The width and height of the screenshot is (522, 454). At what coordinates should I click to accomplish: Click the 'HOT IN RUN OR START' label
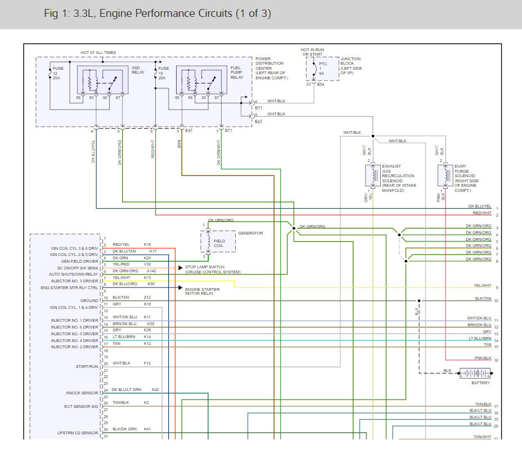tap(312, 52)
